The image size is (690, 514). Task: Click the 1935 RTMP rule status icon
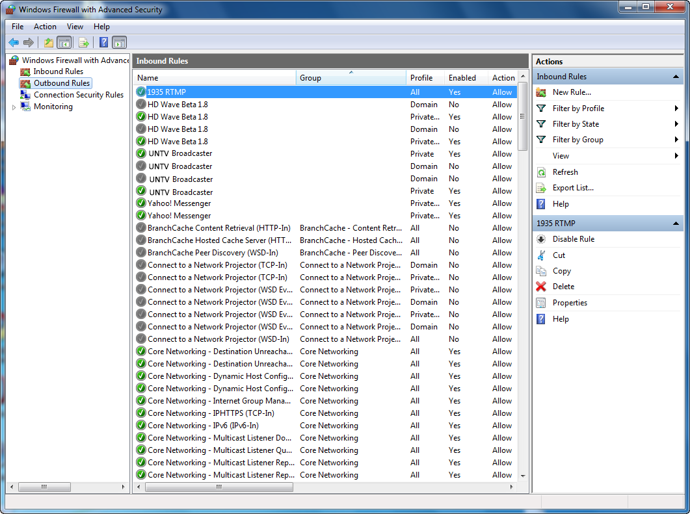click(141, 92)
